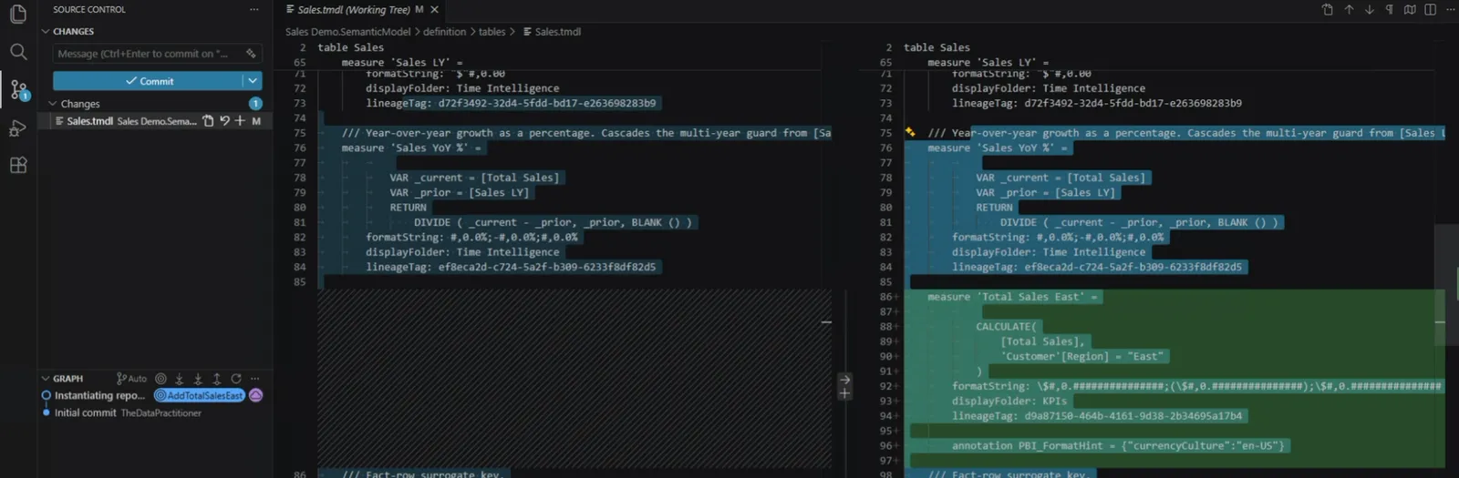Open the Extensions view
The height and width of the screenshot is (478, 1459).
coord(18,165)
